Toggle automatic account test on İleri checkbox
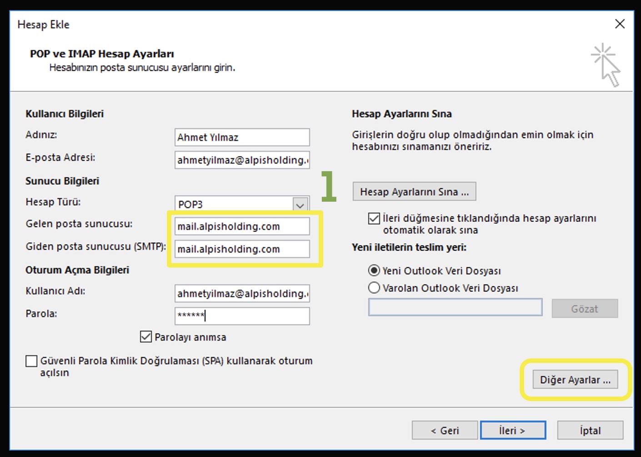The width and height of the screenshot is (641, 457). coord(374,219)
